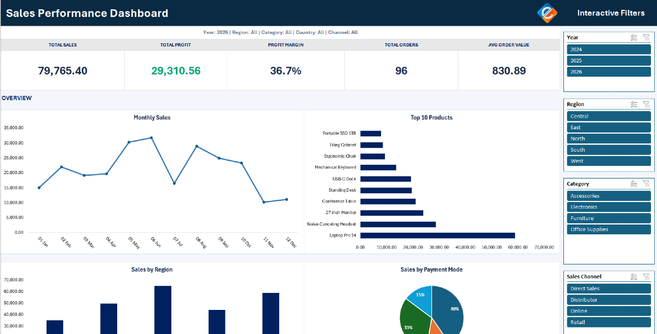Click the Total Sales value 79,765.40
657x334 pixels.
click(x=62, y=71)
